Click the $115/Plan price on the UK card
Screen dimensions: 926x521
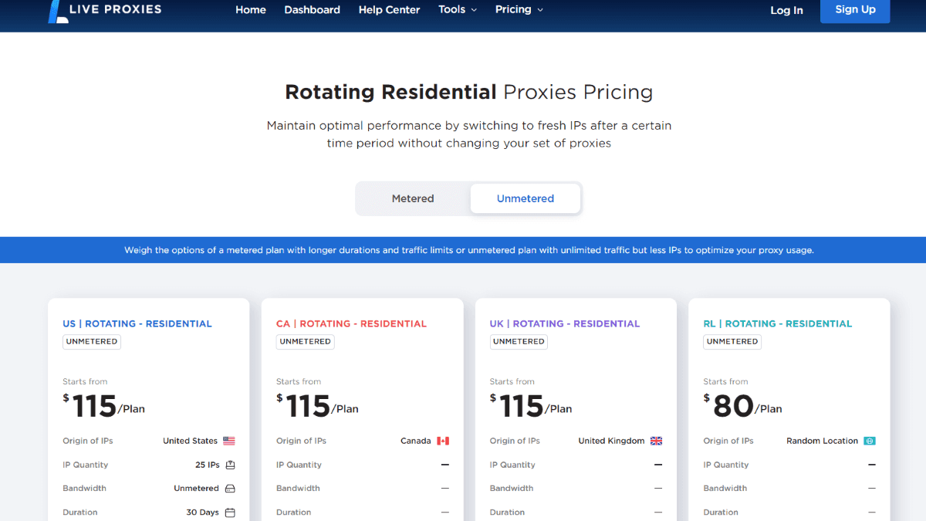(x=531, y=406)
